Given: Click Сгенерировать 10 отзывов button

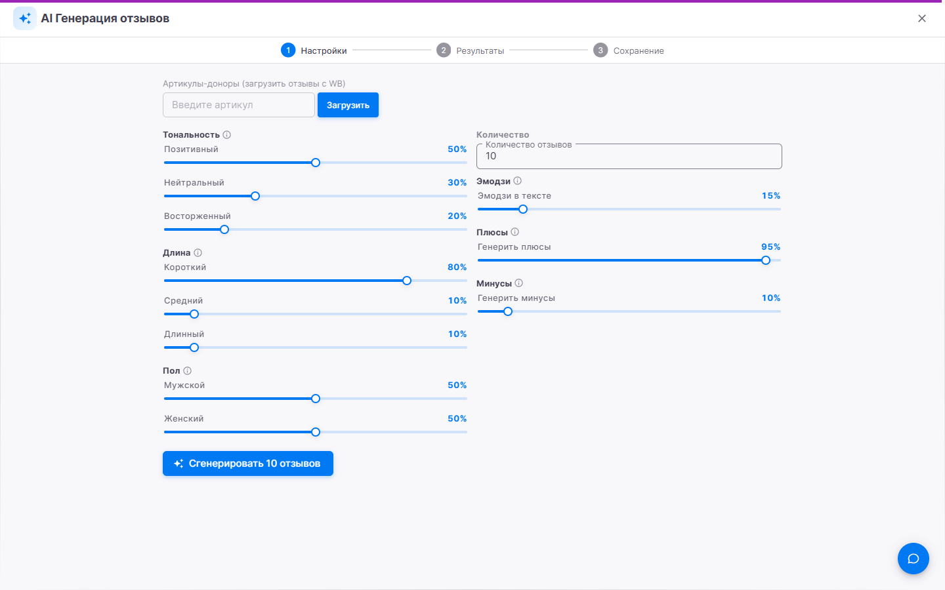Looking at the screenshot, I should click(248, 463).
